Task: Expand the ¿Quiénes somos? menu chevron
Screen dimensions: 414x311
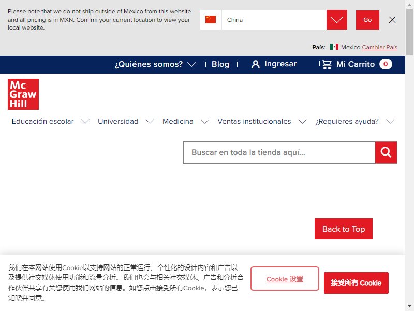Action: pyautogui.click(x=191, y=64)
